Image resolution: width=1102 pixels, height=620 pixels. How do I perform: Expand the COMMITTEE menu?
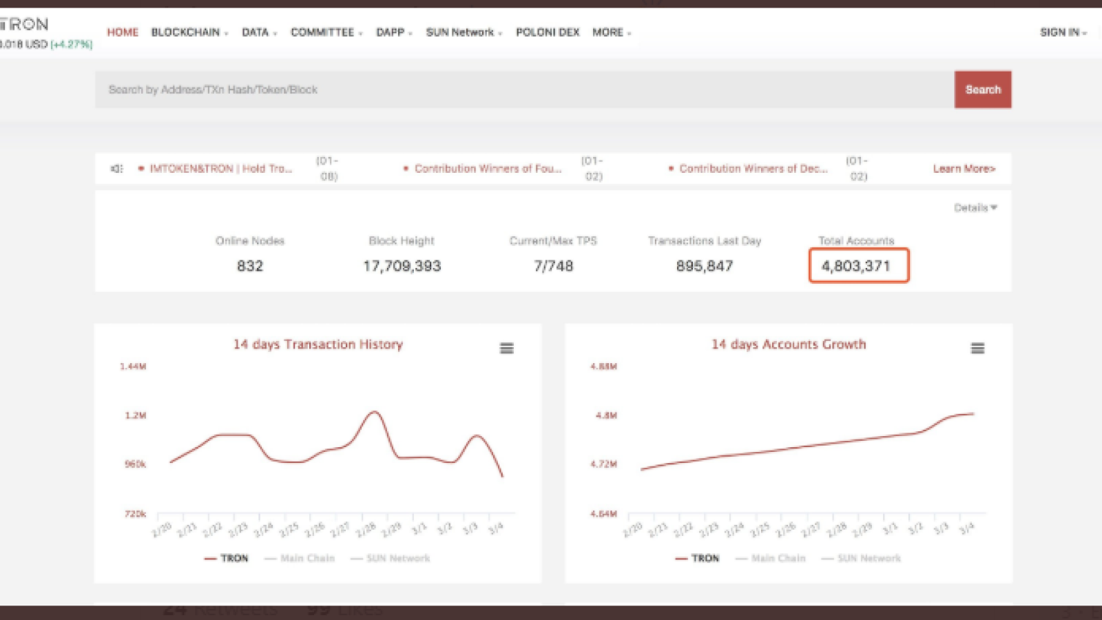[x=326, y=32]
